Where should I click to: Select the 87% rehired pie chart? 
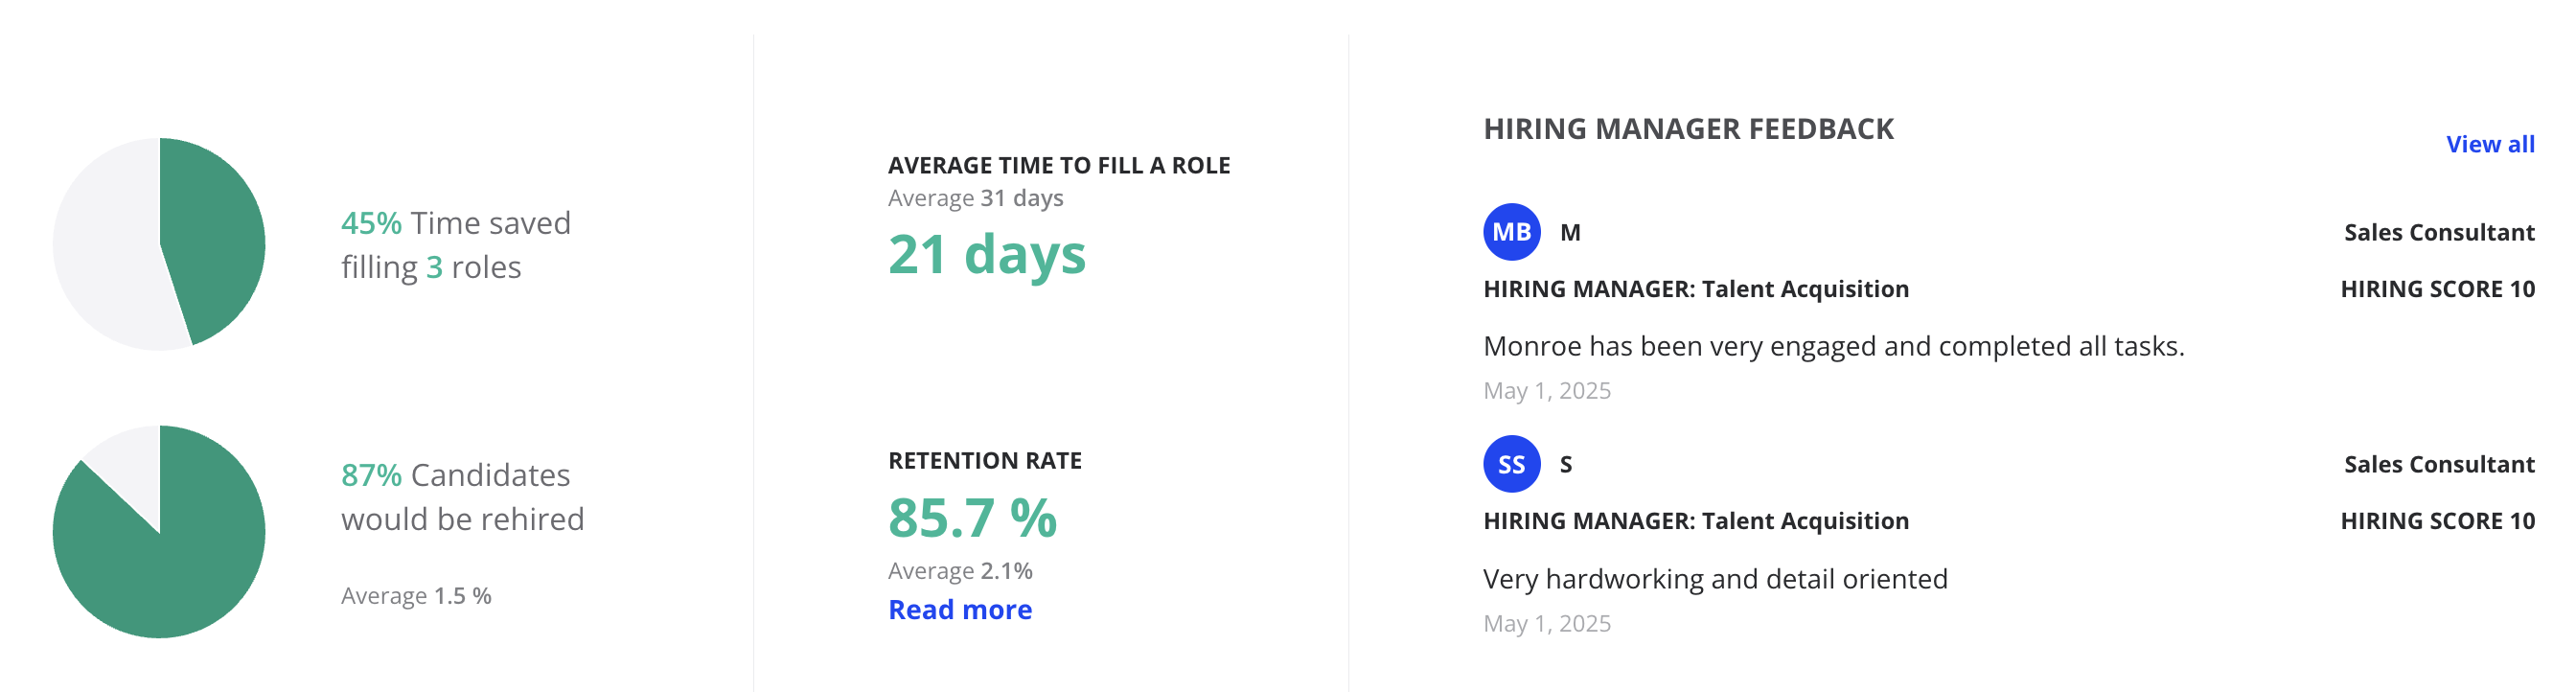pyautogui.click(x=159, y=532)
